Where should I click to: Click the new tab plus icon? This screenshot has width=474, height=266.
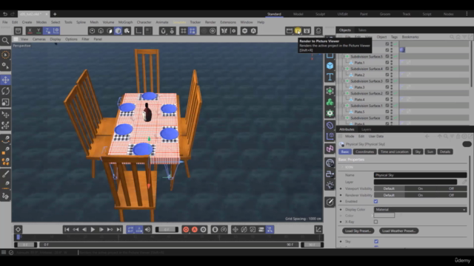pos(55,14)
